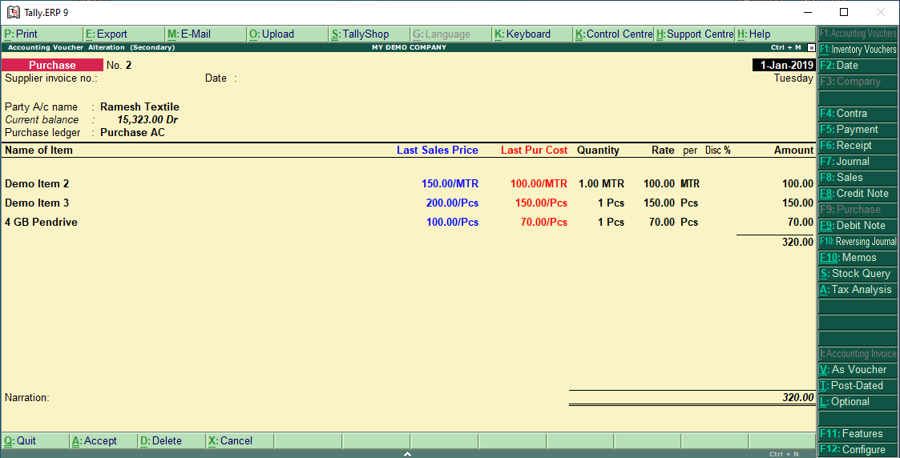Image resolution: width=900 pixels, height=458 pixels.
Task: Click the small box icon beside Ctrl + M
Action: coord(811,47)
